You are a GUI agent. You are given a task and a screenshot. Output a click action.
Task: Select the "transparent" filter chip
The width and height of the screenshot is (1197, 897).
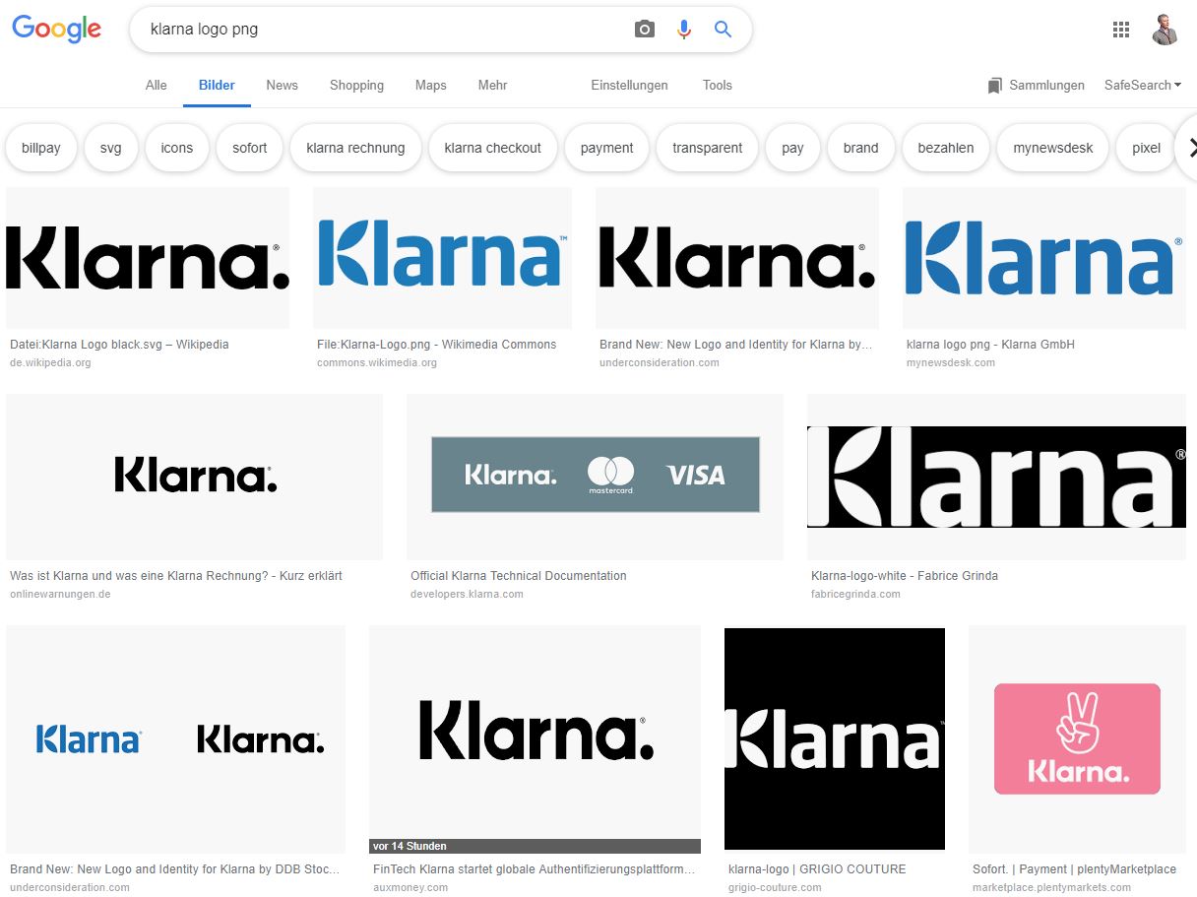707,148
